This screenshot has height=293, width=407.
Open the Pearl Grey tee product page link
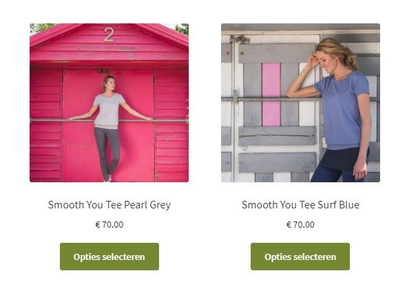[x=109, y=205]
